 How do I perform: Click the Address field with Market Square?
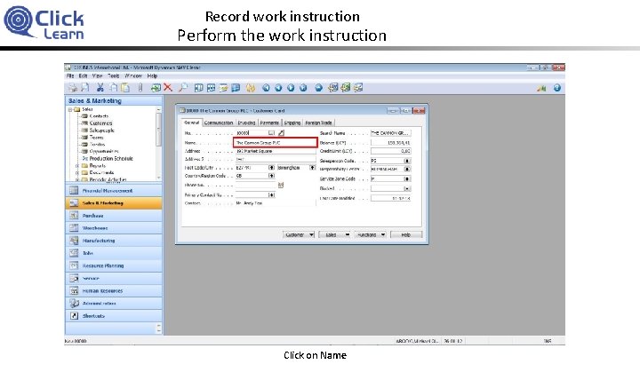point(276,151)
